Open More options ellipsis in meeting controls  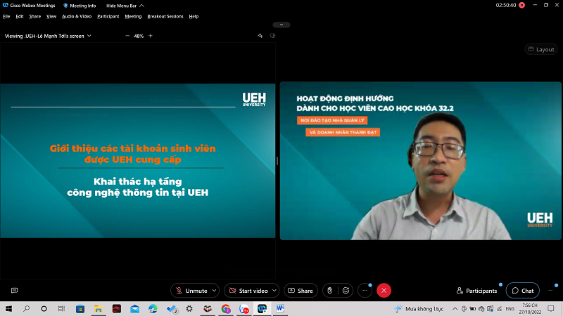click(365, 291)
